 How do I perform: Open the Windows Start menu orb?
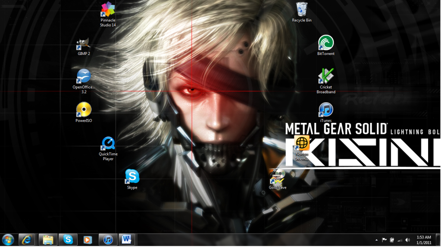[x=8, y=240]
